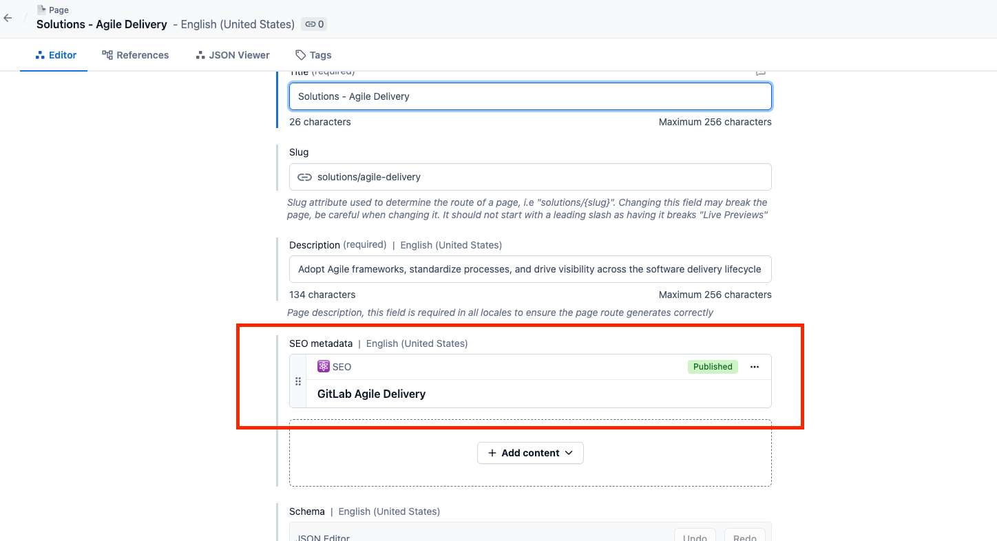Click the SEO content type icon
997x541 pixels.
click(324, 366)
